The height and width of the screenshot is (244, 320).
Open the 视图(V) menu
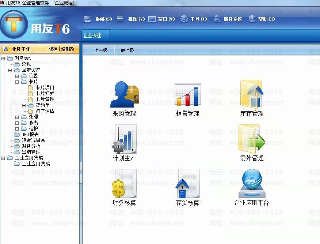(x=136, y=19)
